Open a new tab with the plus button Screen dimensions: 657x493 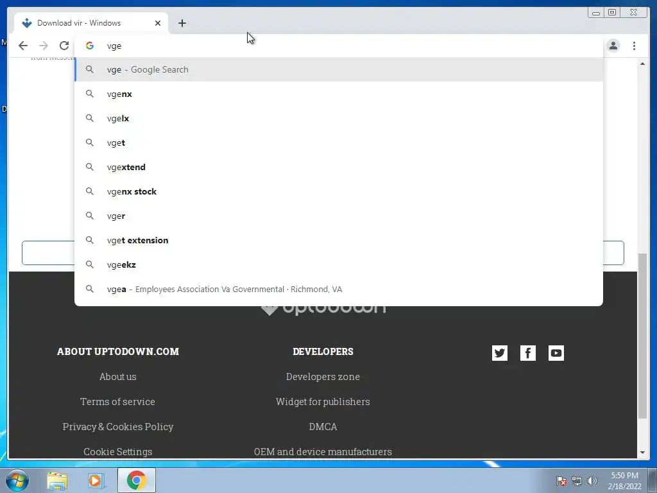(182, 23)
